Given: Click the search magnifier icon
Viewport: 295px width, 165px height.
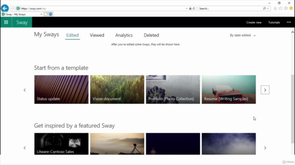Looking at the screenshot, I should click(x=264, y=8).
